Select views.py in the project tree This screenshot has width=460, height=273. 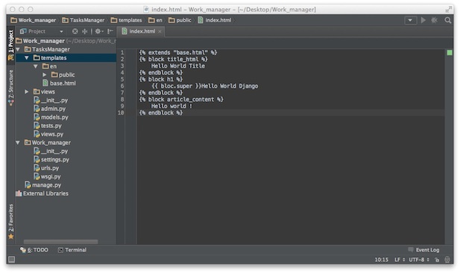pos(48,135)
